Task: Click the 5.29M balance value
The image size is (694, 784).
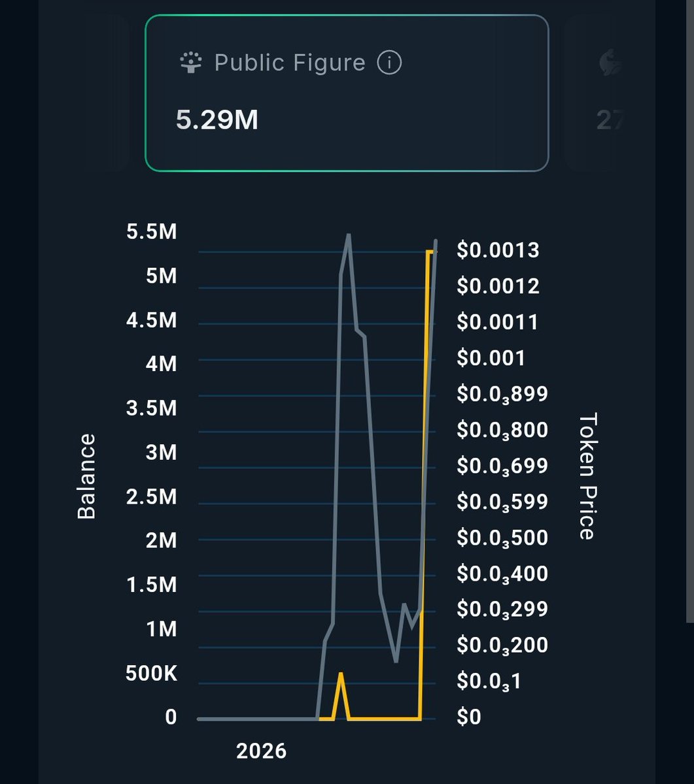Action: pos(217,120)
